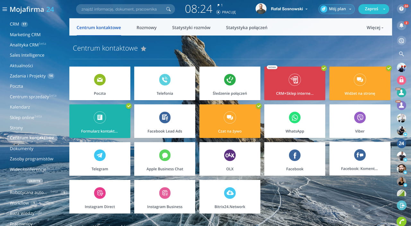The image size is (411, 226).
Task: Open the Apple Business Chat connector
Action: [165, 159]
